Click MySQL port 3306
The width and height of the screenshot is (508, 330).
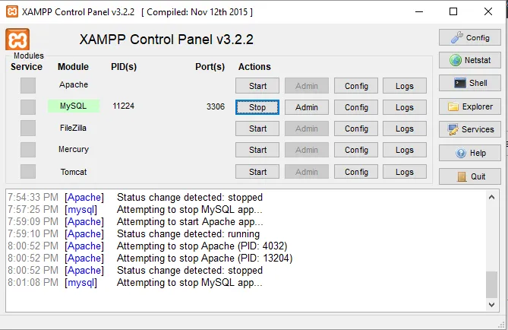(216, 106)
